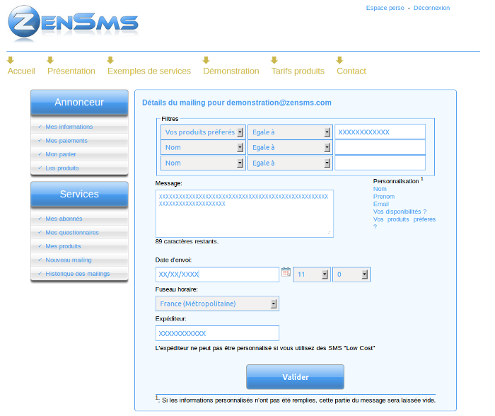Click the arrow icon above Contact
Screen dimensions: 495x416
click(x=339, y=60)
